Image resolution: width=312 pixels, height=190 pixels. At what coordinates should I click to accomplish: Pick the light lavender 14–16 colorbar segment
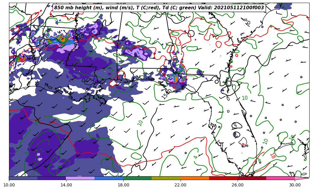coord(80,178)
